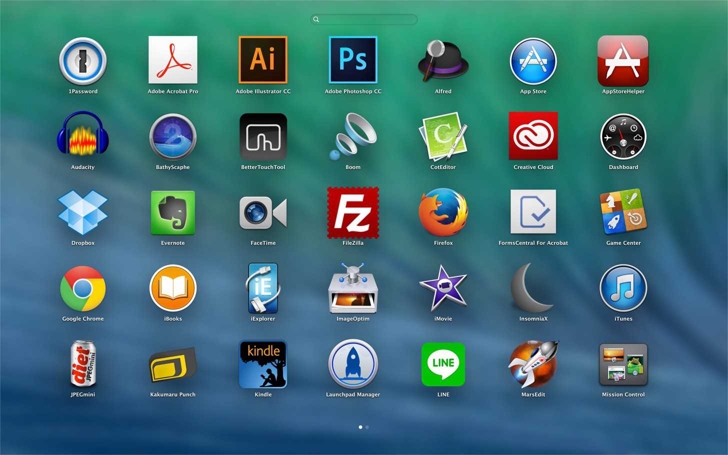Open Launchpad Manager rocket icon

[353, 364]
